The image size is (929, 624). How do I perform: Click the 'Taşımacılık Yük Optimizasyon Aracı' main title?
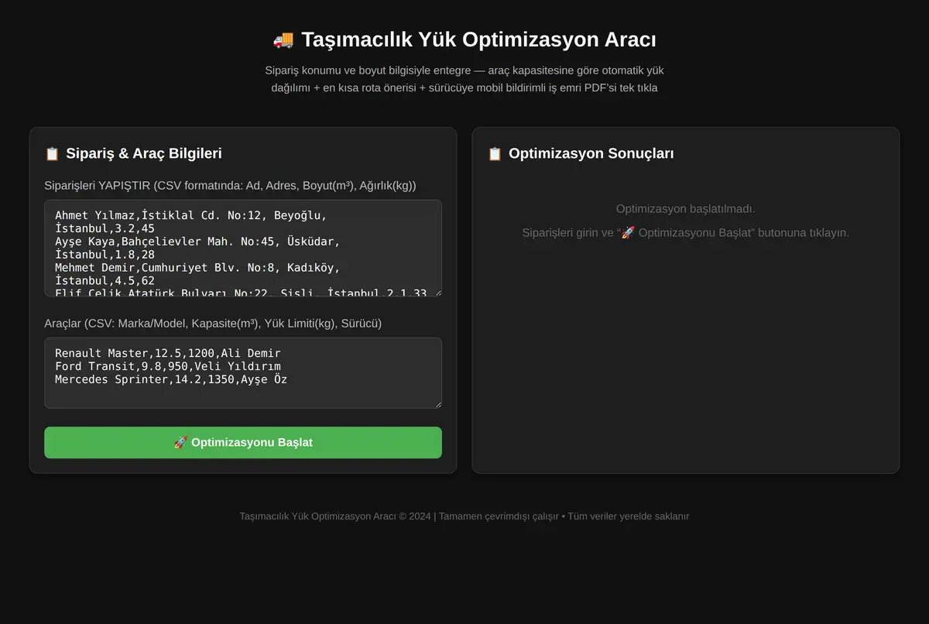click(478, 39)
